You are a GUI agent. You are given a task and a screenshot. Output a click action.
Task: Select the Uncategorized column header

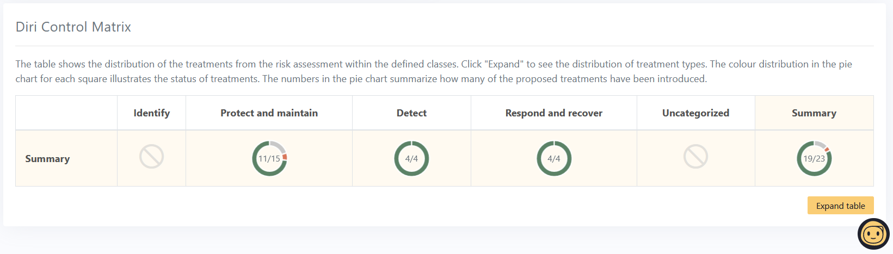(695, 113)
